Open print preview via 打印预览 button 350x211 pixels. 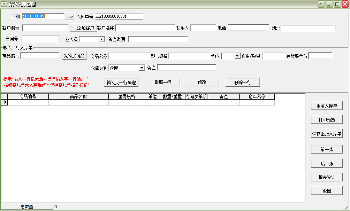(x=327, y=119)
